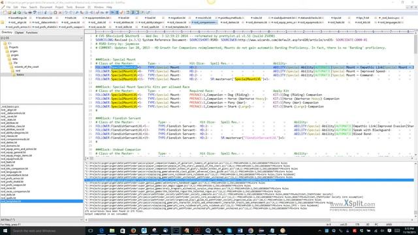Open the Tools menu
Screen dimensions: 418x235
(x=69, y=7)
